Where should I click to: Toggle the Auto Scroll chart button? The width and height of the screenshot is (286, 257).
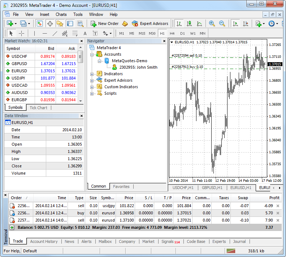[x=235, y=23]
